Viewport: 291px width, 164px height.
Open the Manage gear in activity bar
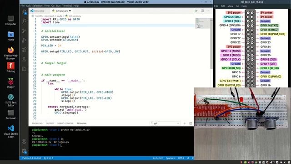coord(24,151)
